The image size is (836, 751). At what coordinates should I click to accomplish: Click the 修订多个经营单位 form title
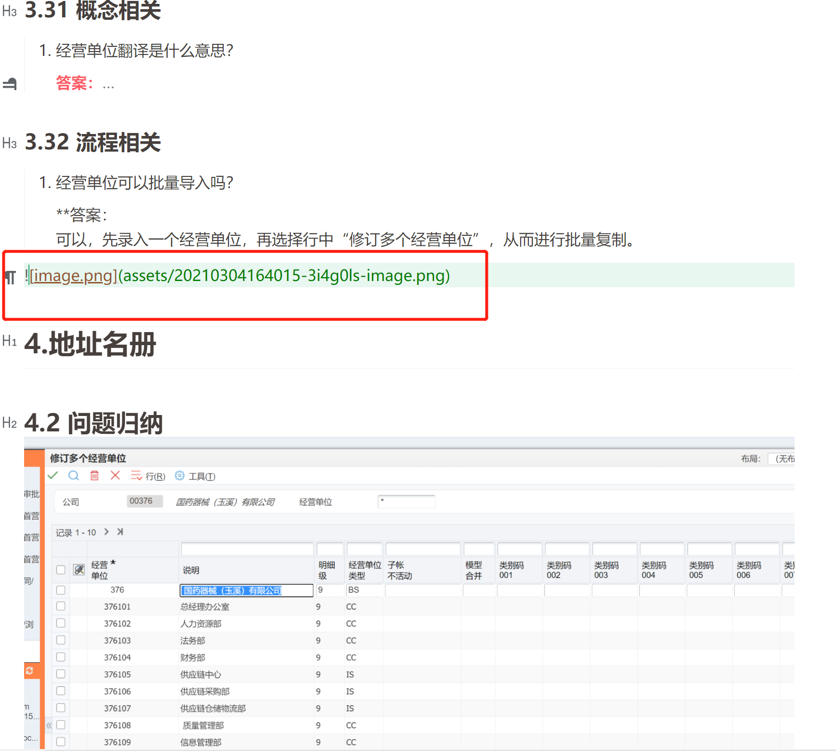coord(88,458)
